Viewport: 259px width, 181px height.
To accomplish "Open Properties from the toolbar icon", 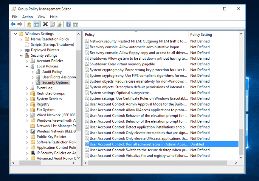I will (x=52, y=25).
